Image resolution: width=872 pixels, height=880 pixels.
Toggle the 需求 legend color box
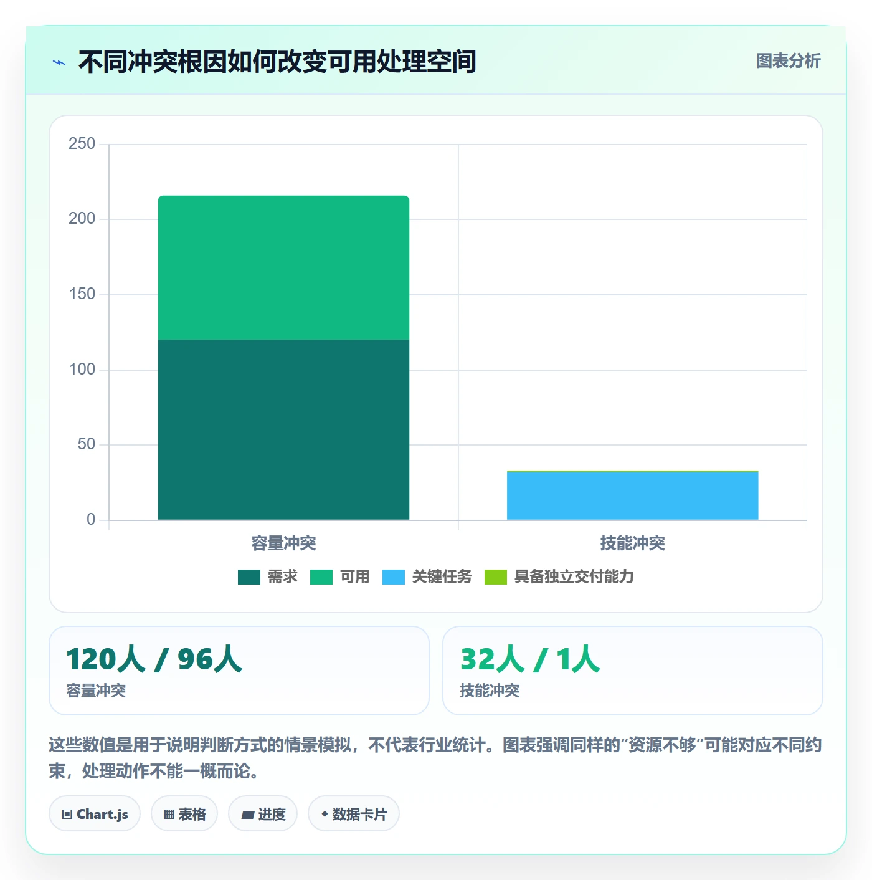pos(249,577)
